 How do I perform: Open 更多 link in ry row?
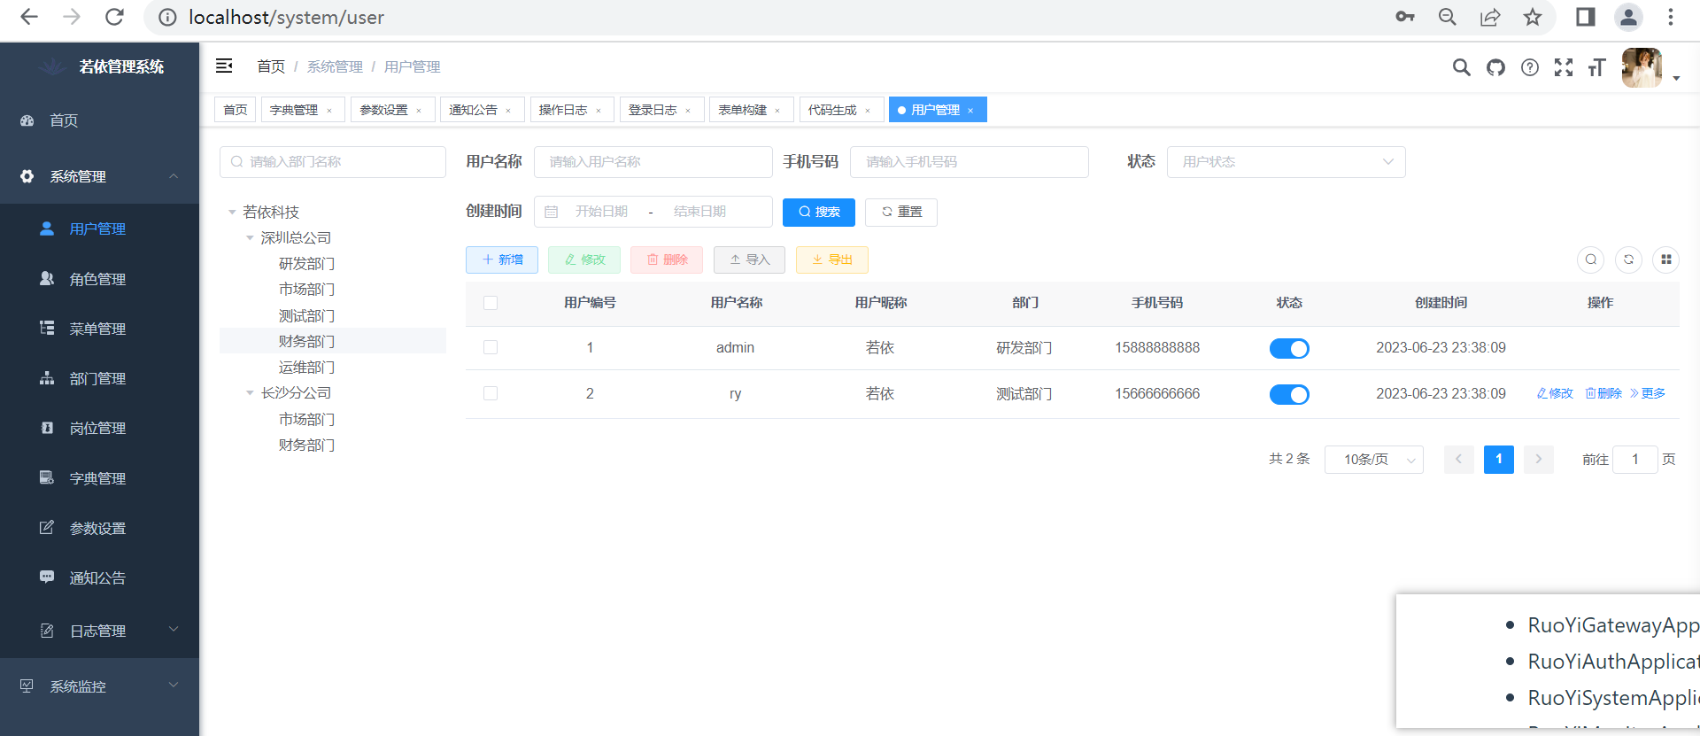[1648, 393]
